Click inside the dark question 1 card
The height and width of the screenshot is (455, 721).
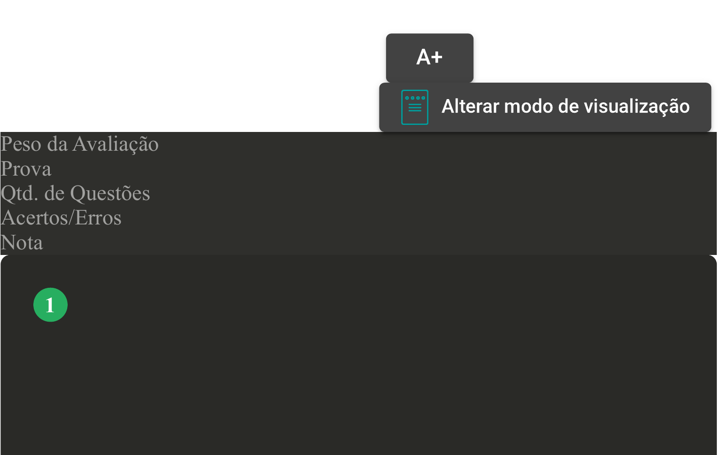click(357, 366)
